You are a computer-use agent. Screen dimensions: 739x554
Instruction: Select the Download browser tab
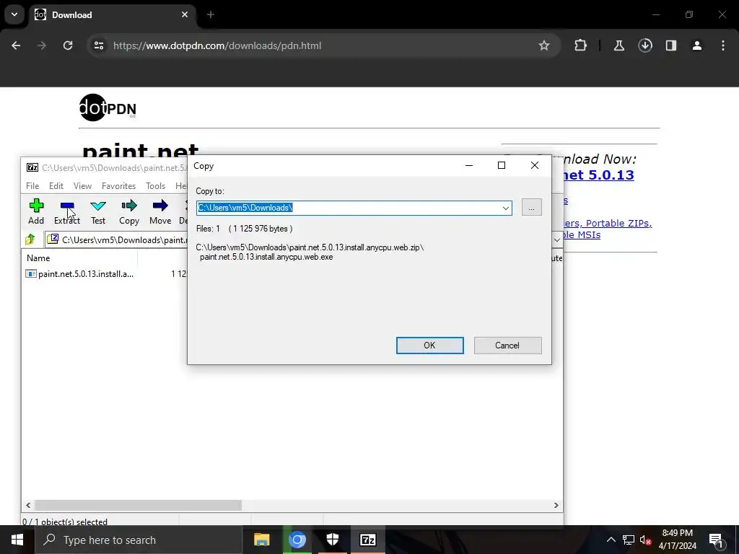point(112,14)
